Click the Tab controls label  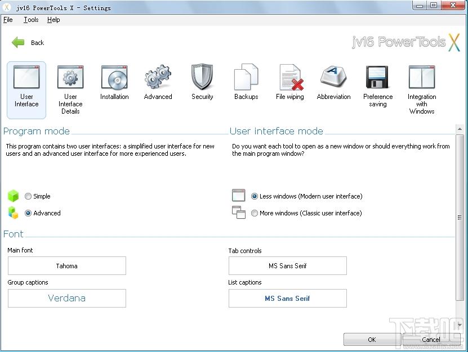click(245, 251)
